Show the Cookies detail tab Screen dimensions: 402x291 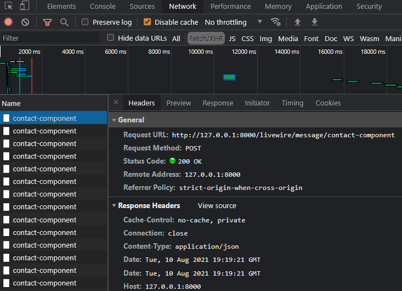tap(328, 103)
